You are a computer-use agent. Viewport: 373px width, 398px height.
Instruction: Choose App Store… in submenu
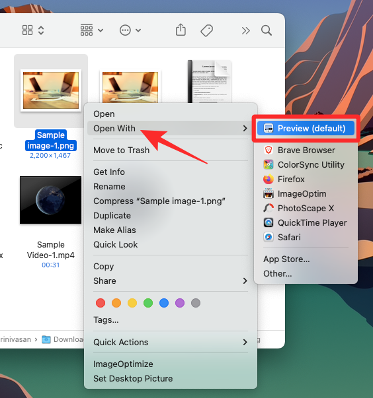click(x=286, y=259)
